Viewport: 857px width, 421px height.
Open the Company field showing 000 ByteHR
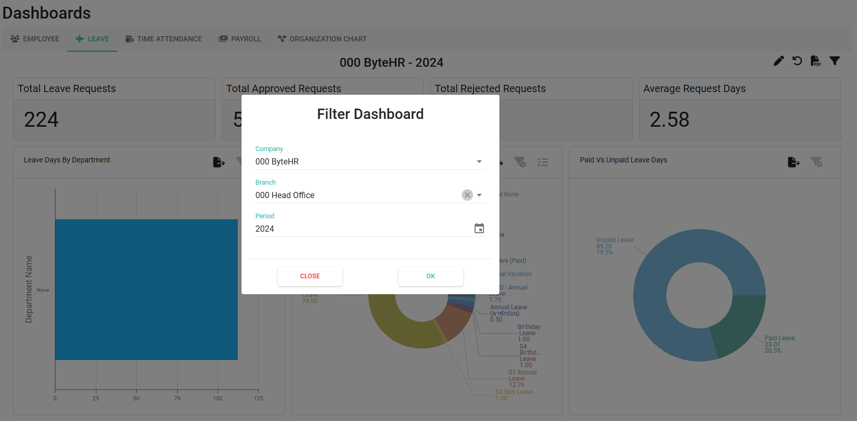[x=370, y=161]
